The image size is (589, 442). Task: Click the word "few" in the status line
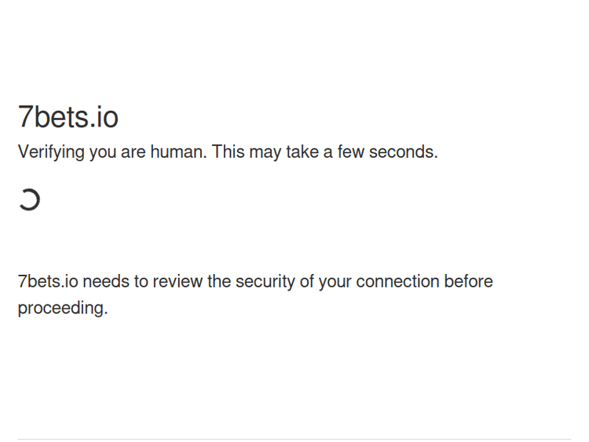pyautogui.click(x=351, y=152)
